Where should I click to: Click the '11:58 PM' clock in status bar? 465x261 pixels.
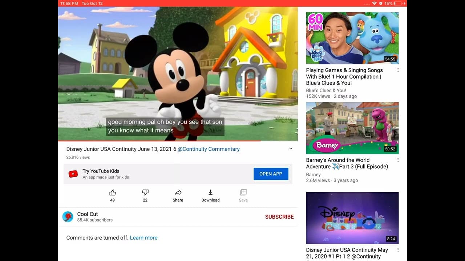[69, 3]
